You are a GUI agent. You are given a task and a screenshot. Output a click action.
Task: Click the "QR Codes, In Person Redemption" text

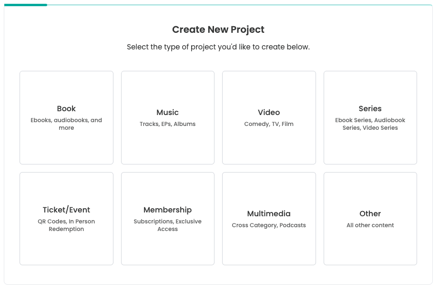point(66,225)
